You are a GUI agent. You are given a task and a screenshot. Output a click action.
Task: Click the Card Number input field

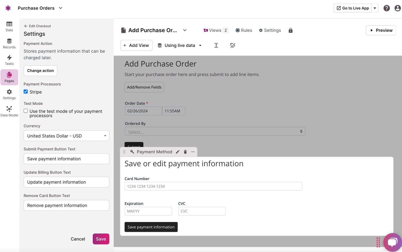213,186
